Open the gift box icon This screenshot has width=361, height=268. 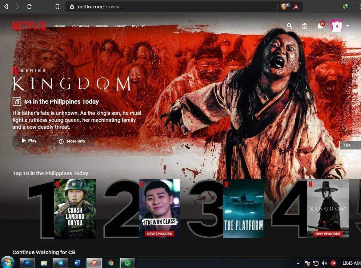click(304, 26)
